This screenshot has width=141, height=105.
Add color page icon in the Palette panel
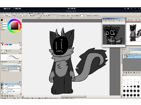(x=7, y=51)
